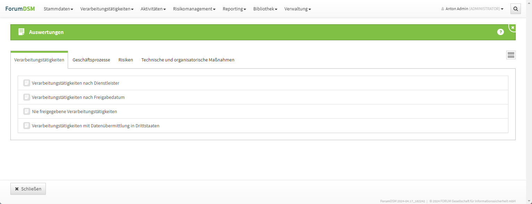The width and height of the screenshot is (532, 204).
Task: Close the Auswertungen panel via corner X
Action: [513, 27]
